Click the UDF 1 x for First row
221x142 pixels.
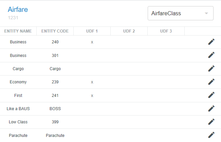pos(92,96)
